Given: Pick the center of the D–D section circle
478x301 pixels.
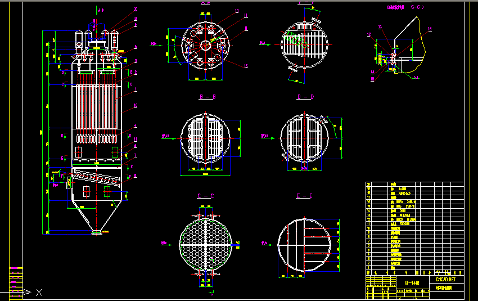Looking at the screenshot, I should 305,138.
